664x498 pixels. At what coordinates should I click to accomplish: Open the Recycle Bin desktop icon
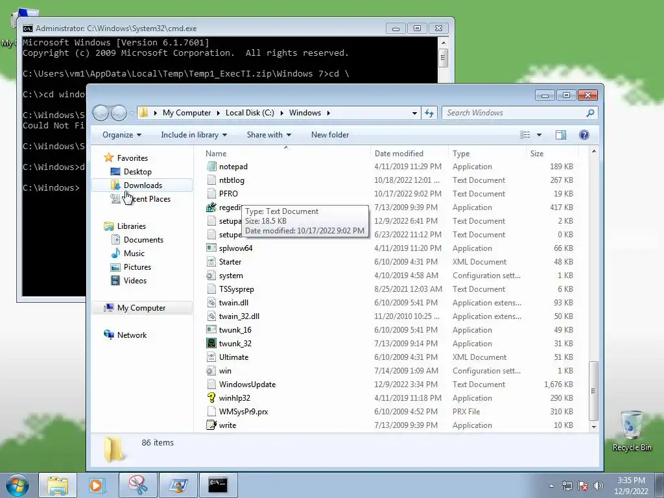(632, 431)
